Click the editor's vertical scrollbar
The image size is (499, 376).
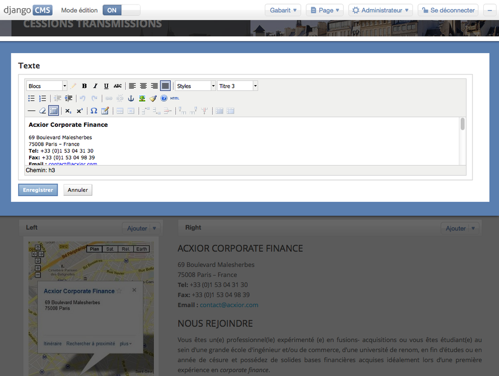[462, 124]
